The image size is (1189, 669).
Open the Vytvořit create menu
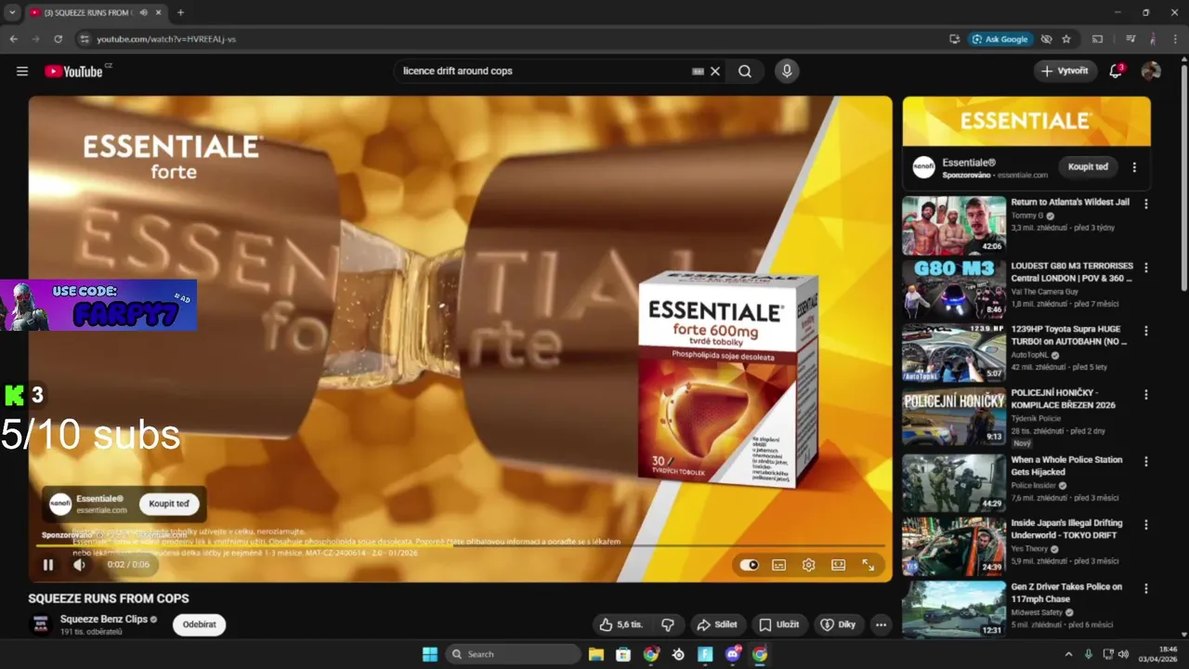click(x=1065, y=72)
